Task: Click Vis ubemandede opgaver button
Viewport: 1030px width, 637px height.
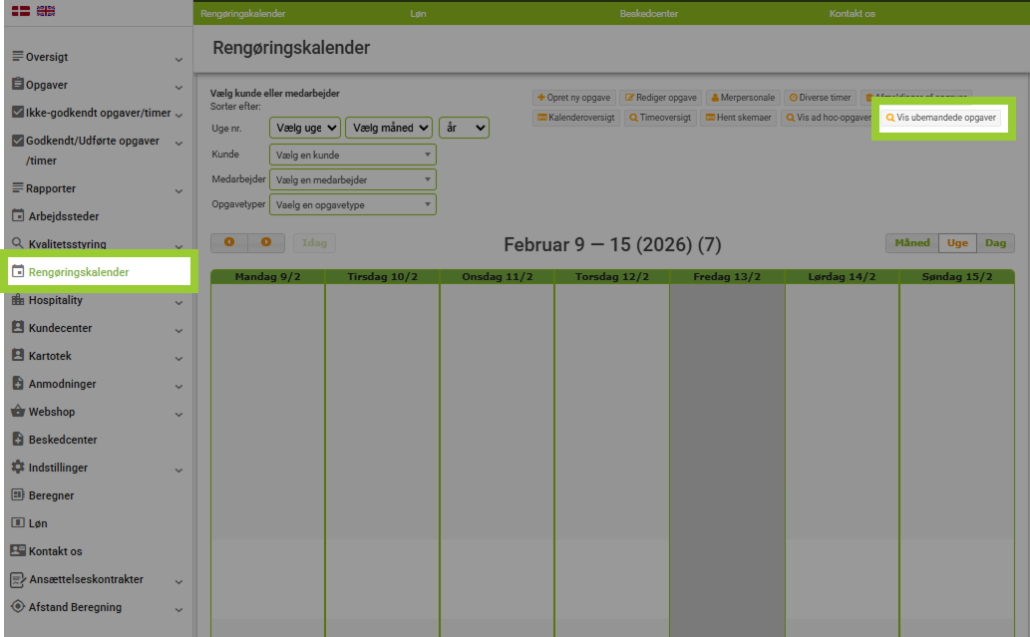Action: [940, 118]
